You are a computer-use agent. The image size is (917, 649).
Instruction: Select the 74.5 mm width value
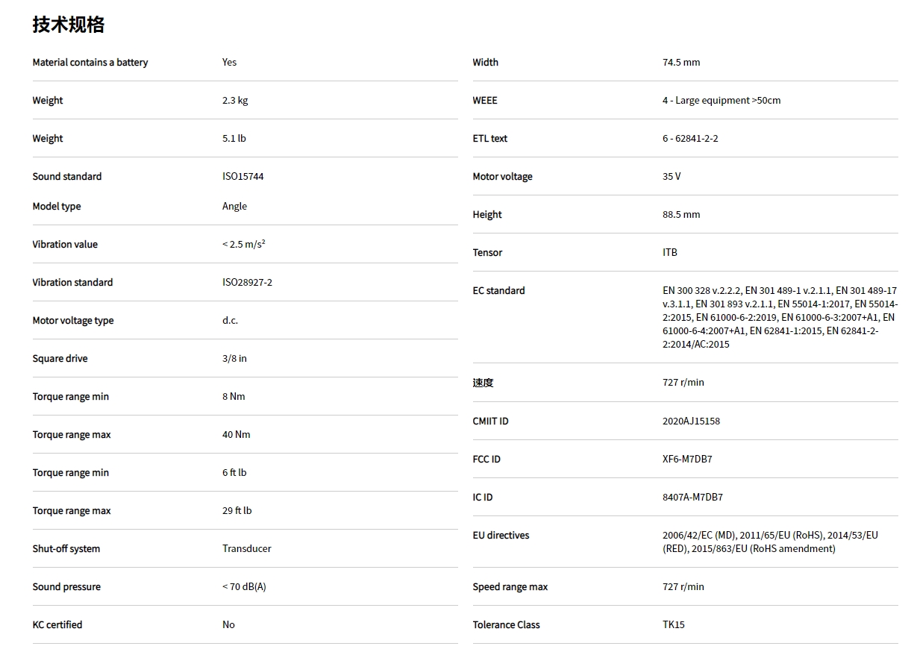(x=681, y=63)
